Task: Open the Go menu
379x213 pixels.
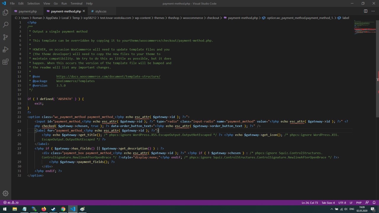Action: [x=56, y=4]
